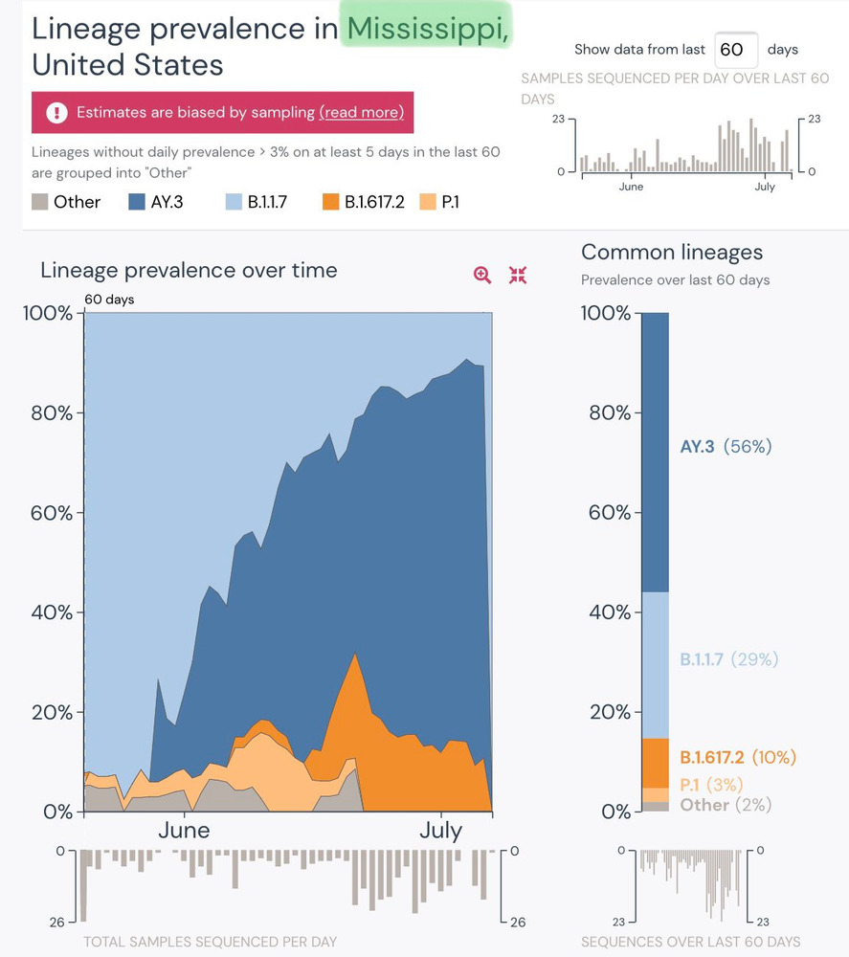Click the reset zoom arrows icon
Screen dimensions: 849x957
(x=518, y=276)
